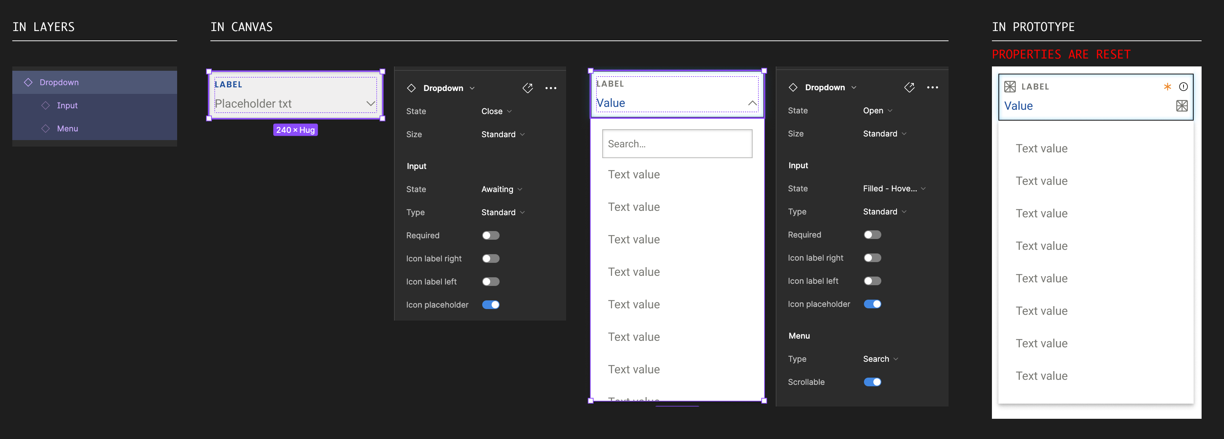Viewport: 1224px width, 439px height.
Task: Select Input layer in layers list
Action: (x=95, y=105)
